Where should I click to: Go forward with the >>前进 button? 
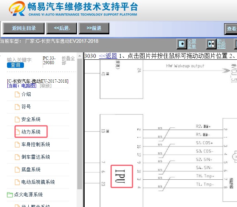tap(94, 28)
